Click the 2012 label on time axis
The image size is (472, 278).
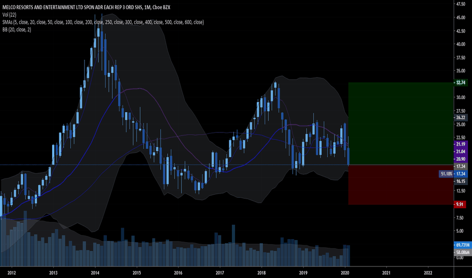point(12,272)
